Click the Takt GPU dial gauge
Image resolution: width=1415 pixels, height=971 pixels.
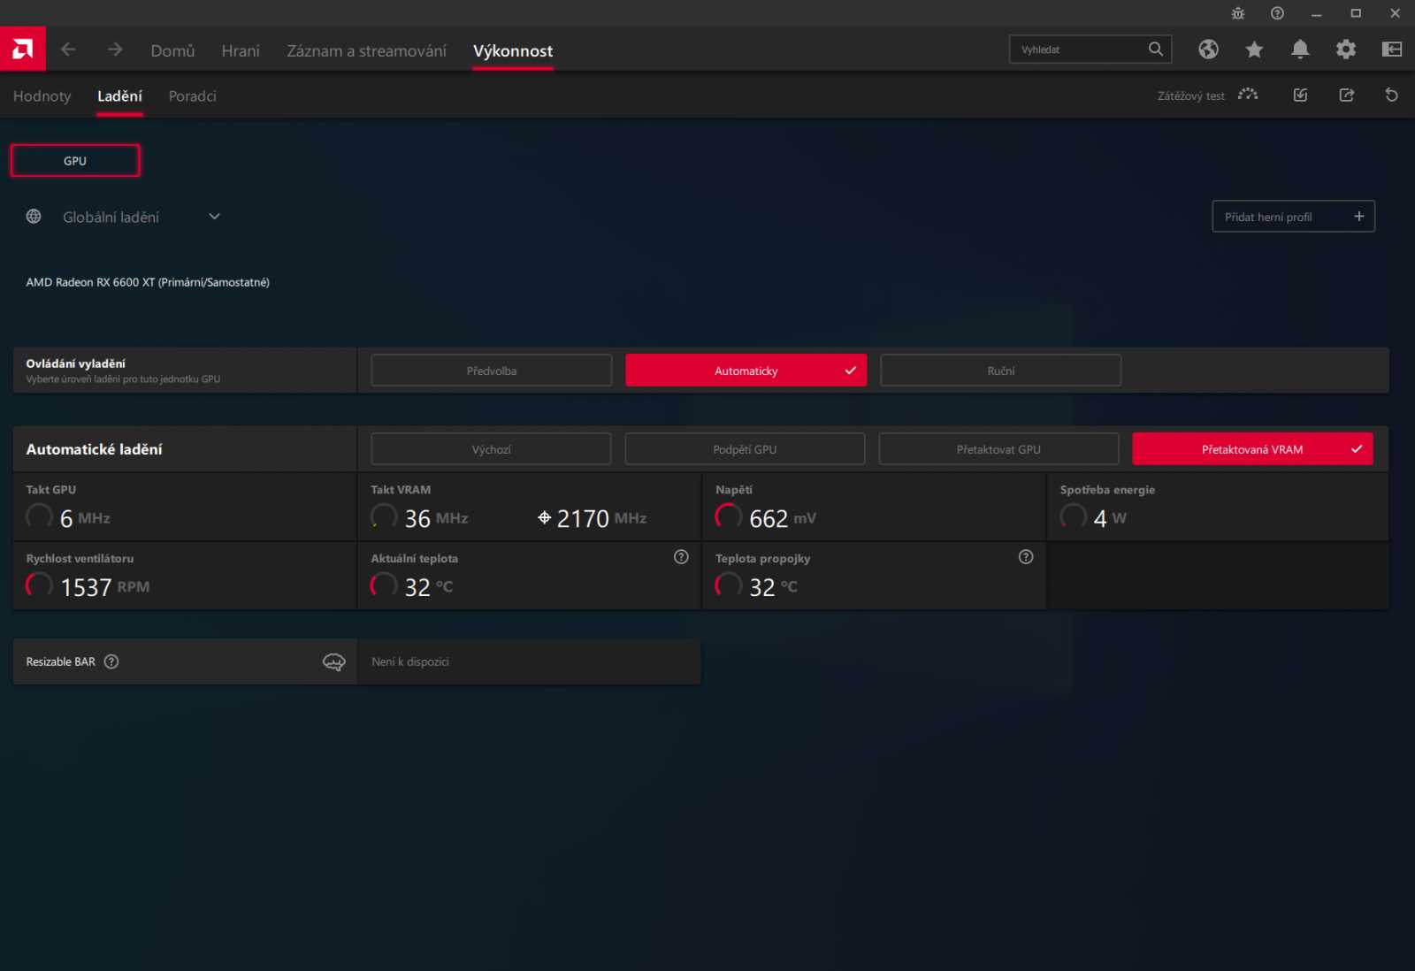coord(39,516)
